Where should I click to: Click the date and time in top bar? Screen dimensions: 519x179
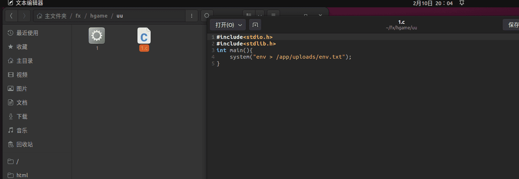pos(432,3)
